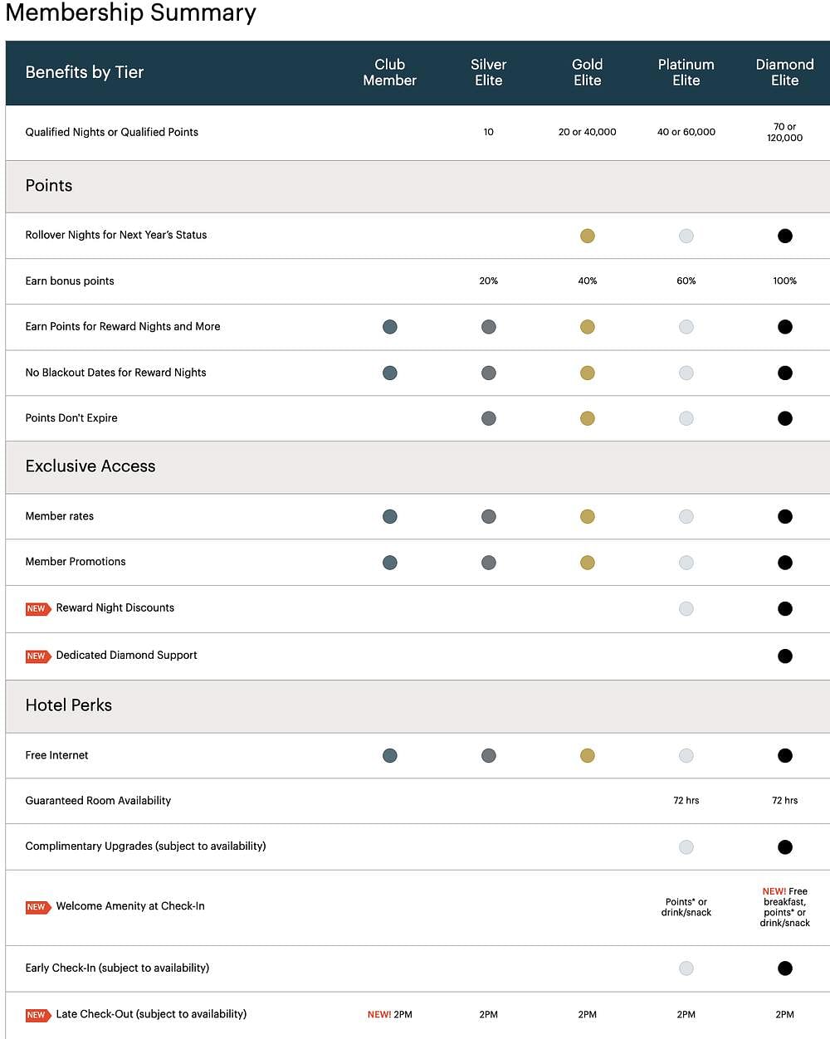This screenshot has height=1039, width=830.
Task: Click Silver Elite dot in Member rates row
Action: pyautogui.click(x=489, y=516)
